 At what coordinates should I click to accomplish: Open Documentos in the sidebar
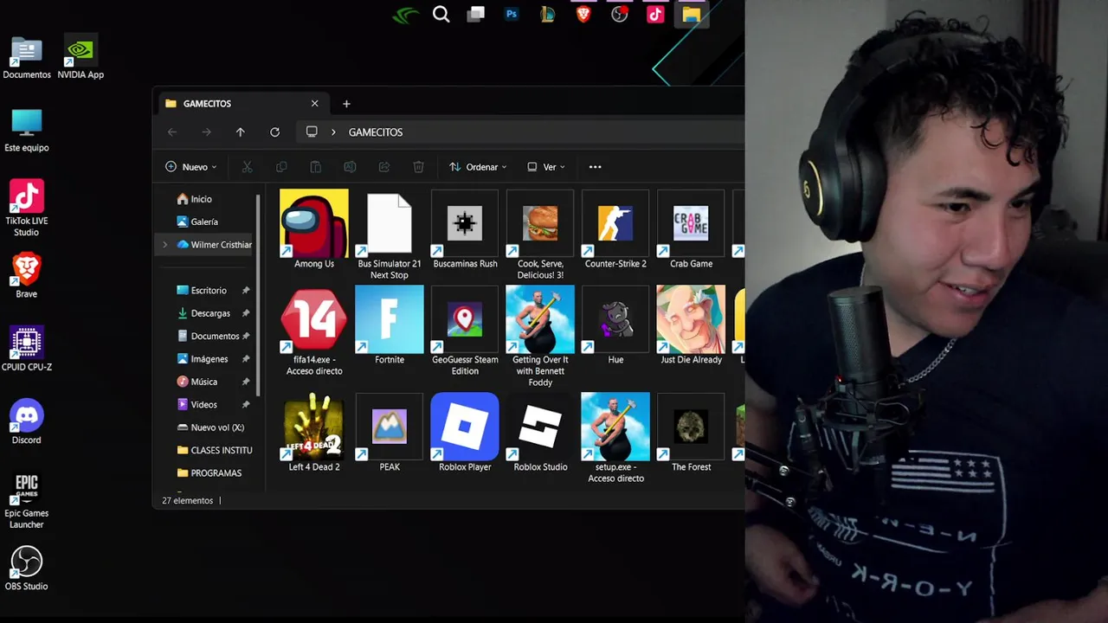tap(206, 336)
